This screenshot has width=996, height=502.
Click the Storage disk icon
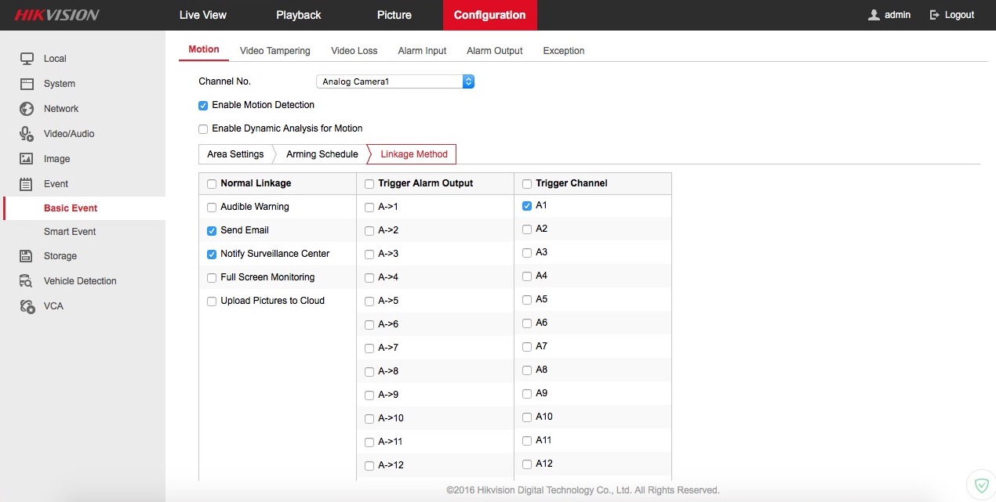pos(27,256)
